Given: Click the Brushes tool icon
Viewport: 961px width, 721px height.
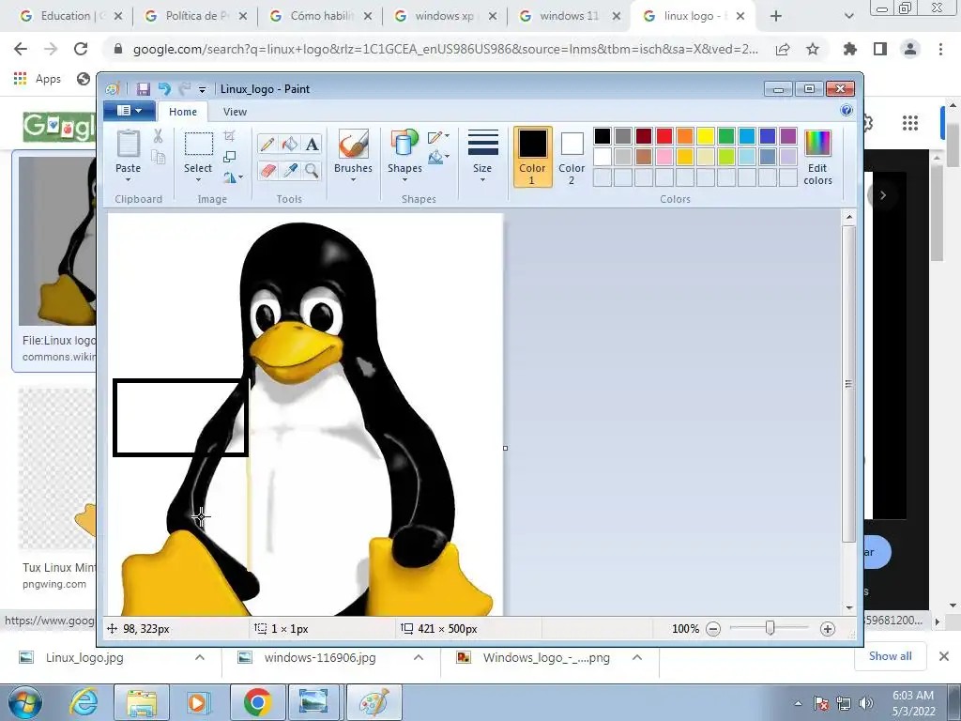Looking at the screenshot, I should [354, 144].
